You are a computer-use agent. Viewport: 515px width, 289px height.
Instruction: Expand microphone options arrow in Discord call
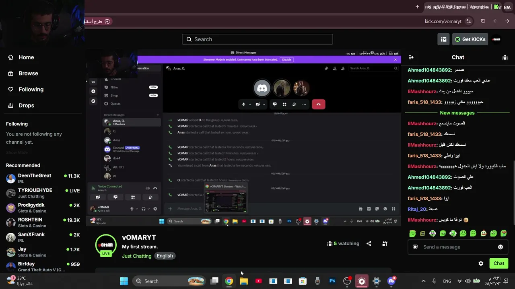click(x=250, y=104)
